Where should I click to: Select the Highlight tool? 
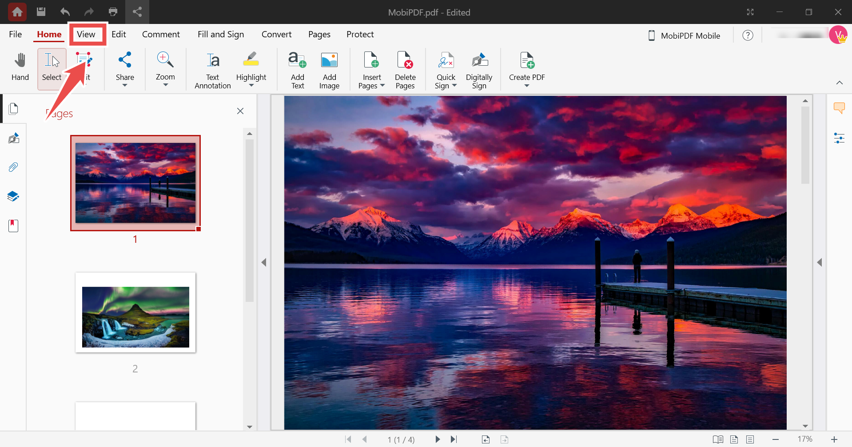click(251, 67)
